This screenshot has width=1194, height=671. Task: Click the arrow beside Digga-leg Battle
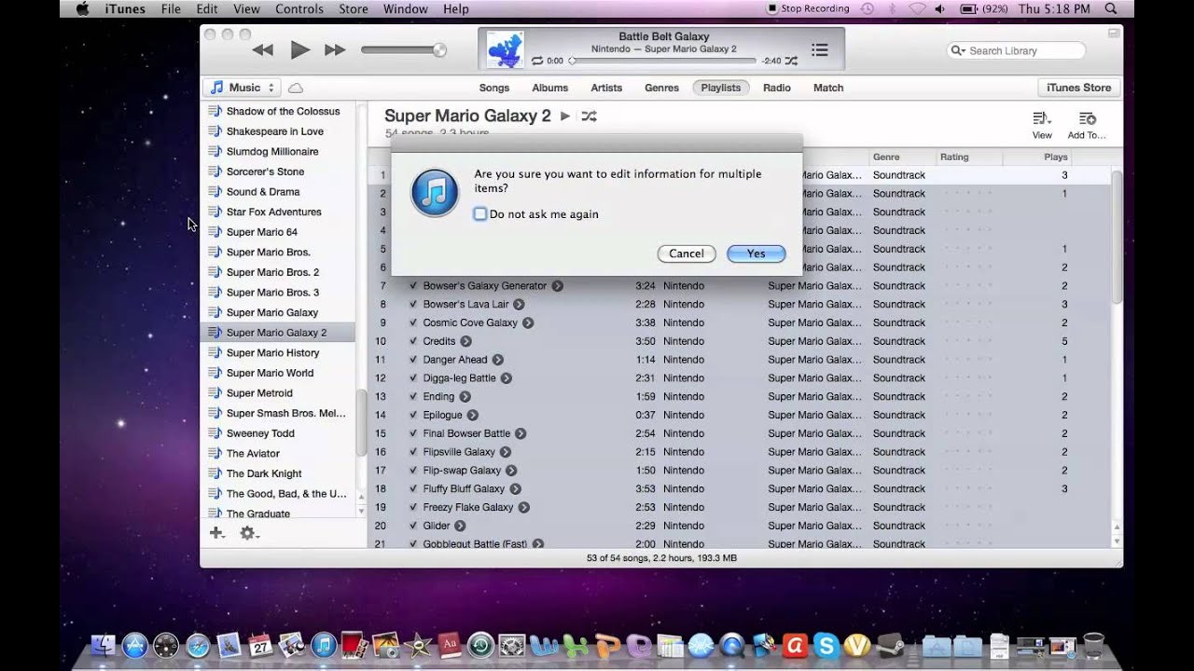click(x=507, y=378)
